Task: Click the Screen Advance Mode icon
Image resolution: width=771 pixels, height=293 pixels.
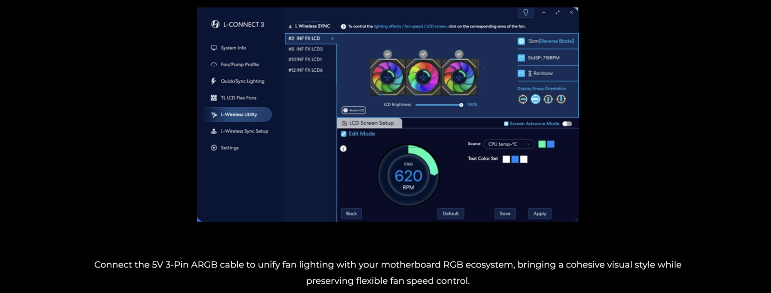Action: point(506,124)
